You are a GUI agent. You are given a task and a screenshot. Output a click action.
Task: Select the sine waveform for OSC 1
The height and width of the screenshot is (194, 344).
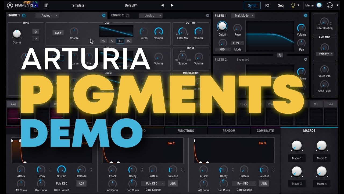click(103, 41)
